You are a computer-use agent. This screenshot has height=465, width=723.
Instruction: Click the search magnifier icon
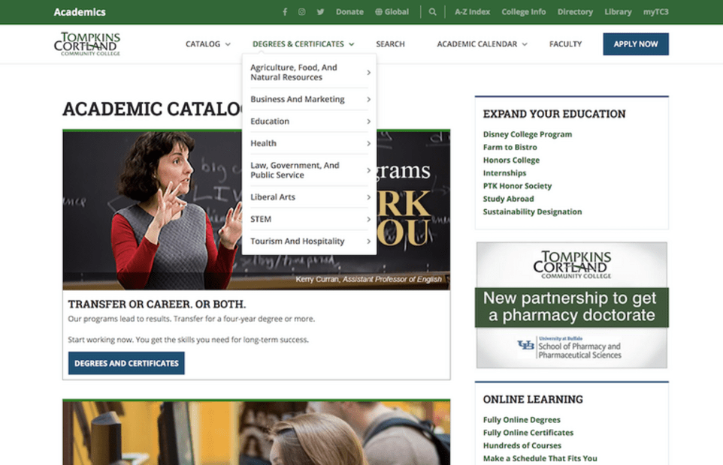(432, 12)
